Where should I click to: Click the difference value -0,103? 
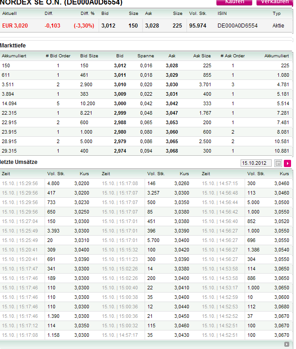52,26
